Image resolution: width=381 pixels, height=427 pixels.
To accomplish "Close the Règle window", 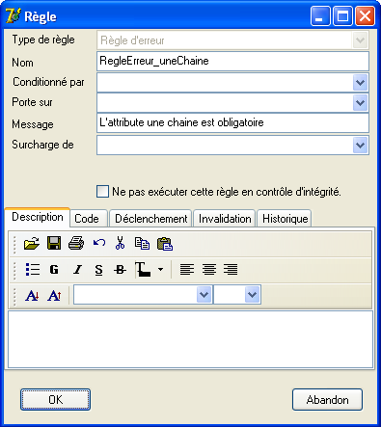I will tap(365, 16).
